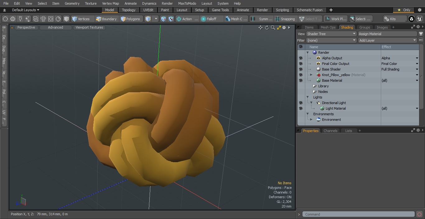Open the Work Plane toolbar button
This screenshot has width=425, height=219.
click(336, 19)
